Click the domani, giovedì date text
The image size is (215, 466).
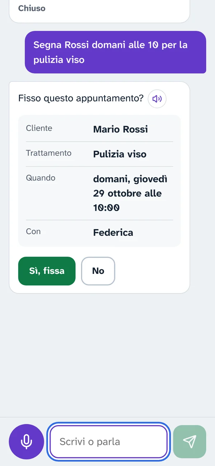pos(130,179)
